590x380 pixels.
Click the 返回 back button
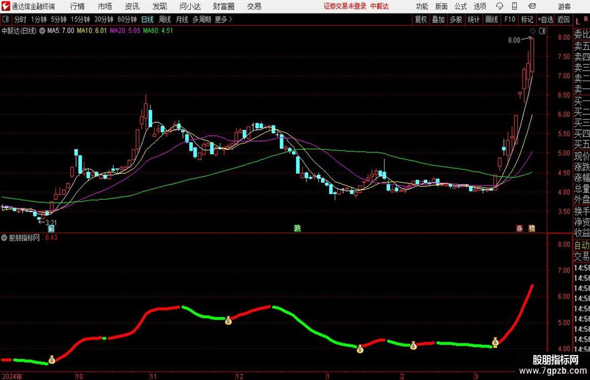click(563, 19)
